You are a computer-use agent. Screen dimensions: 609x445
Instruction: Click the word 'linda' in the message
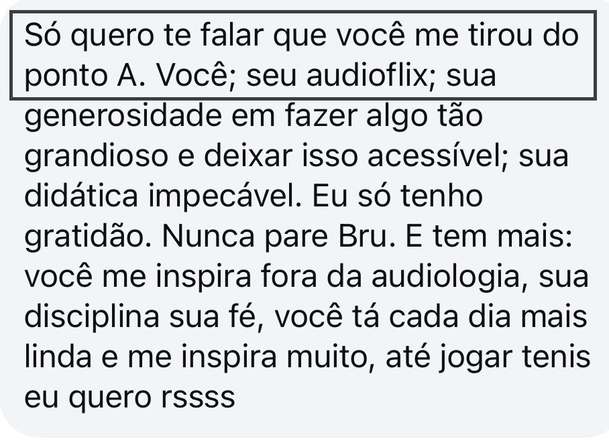[58, 357]
